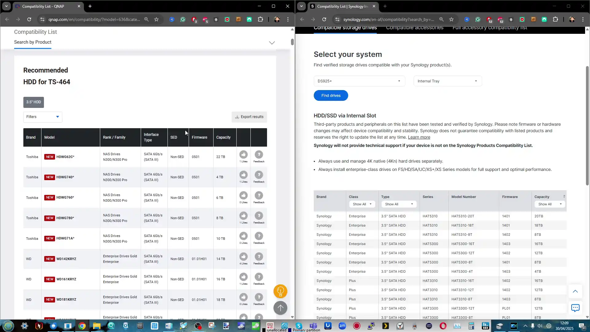Click the gray scroll-to-top arrow on the QNAP page
Screen dimensions: 590x332
[x=280, y=308]
